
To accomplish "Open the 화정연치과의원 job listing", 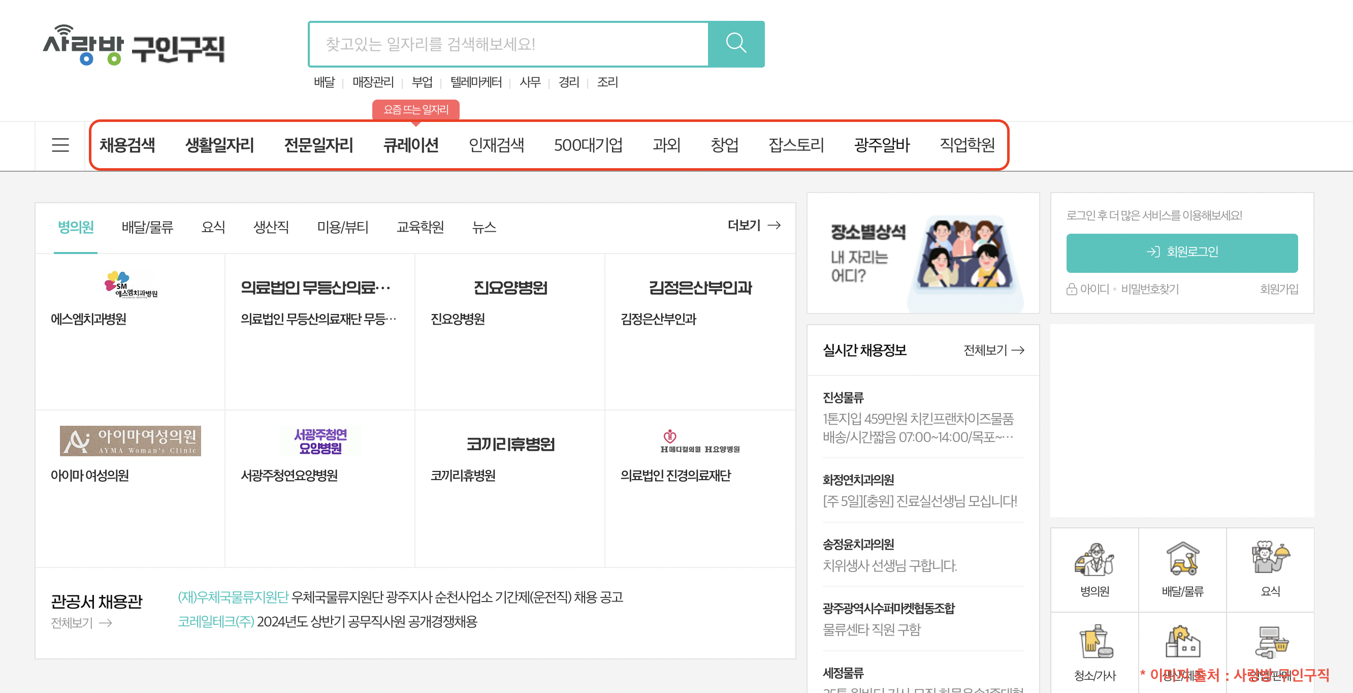I will coord(922,490).
